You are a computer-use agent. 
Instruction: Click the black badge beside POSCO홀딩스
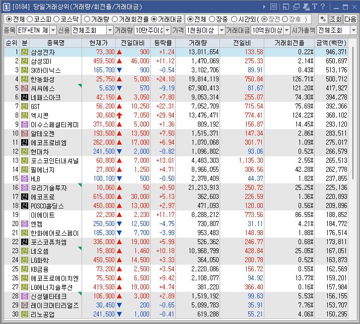(25, 206)
